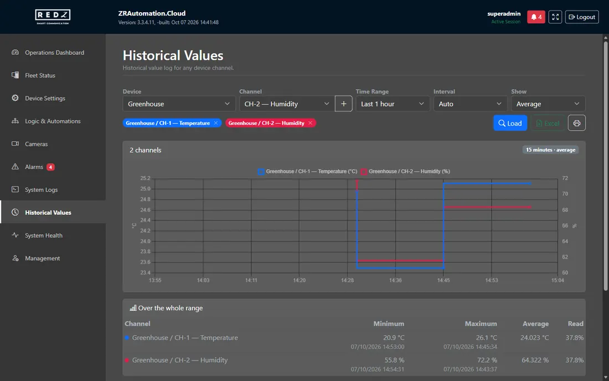Toggle Temperature series in chart legend

tap(307, 171)
